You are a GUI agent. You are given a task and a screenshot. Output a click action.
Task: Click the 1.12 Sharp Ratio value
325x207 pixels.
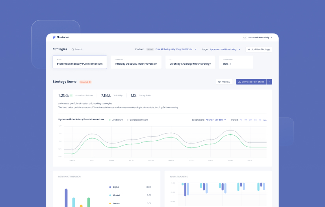pos(134,95)
